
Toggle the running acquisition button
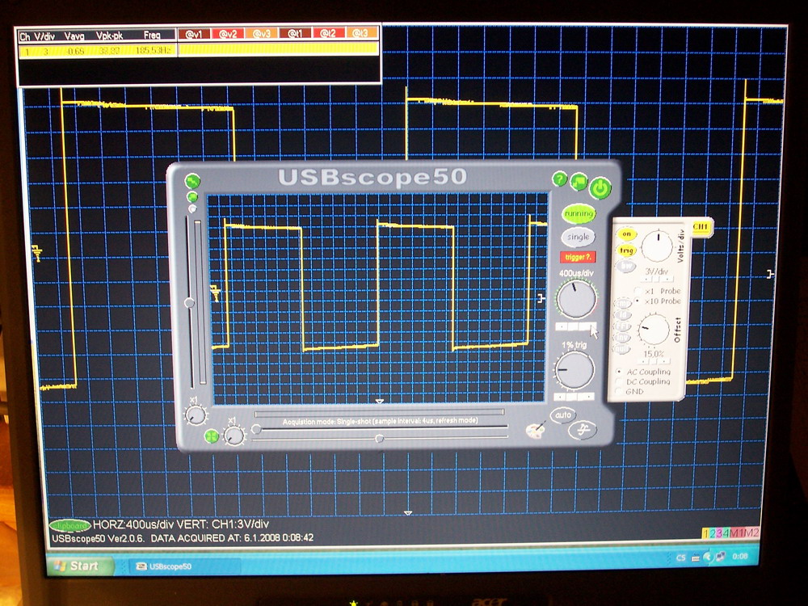tap(579, 214)
